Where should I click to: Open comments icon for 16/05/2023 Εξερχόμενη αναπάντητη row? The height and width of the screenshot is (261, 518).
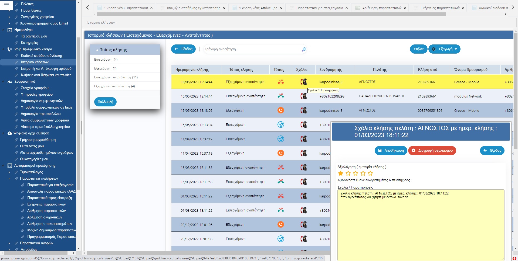304,82
